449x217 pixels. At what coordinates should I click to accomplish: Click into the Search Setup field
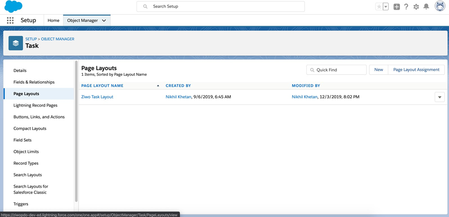221,6
